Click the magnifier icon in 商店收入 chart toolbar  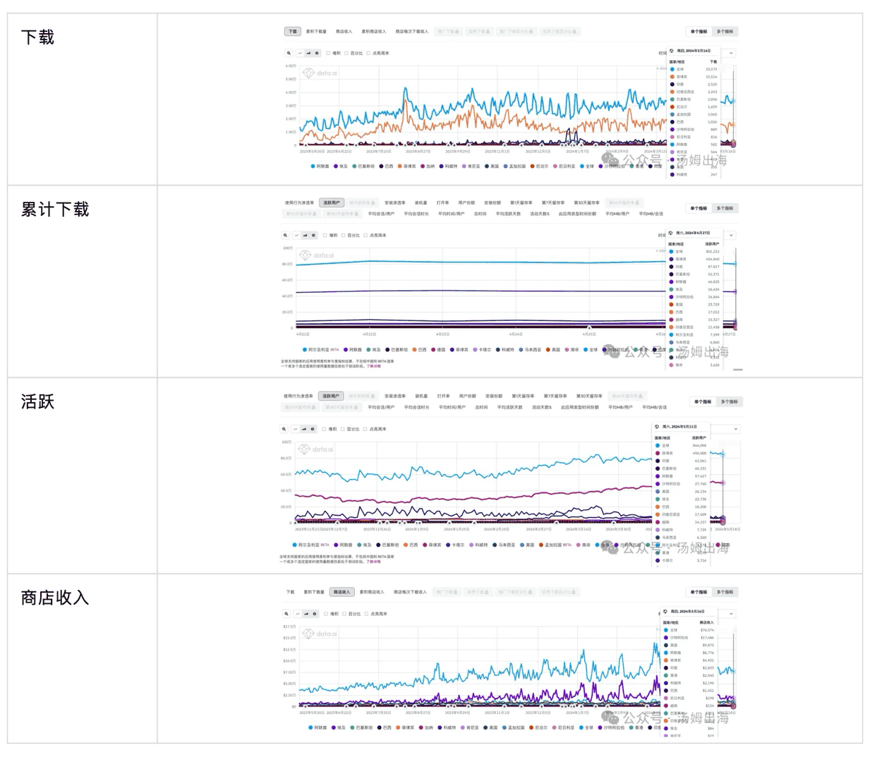click(x=287, y=614)
